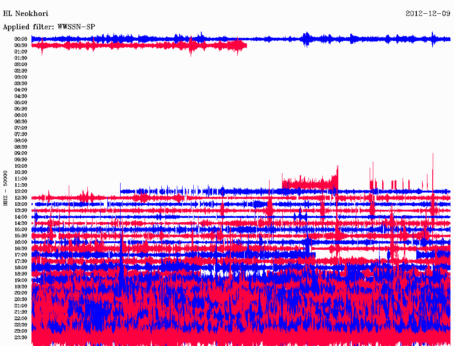Select the 15:30 time label
This screenshot has width=454, height=346.
(x=21, y=236)
